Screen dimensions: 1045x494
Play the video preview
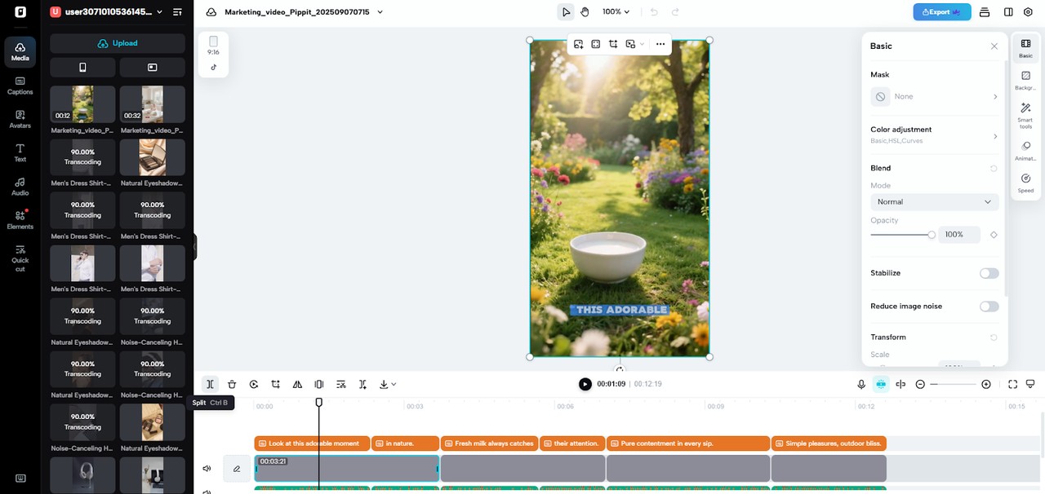click(x=585, y=384)
